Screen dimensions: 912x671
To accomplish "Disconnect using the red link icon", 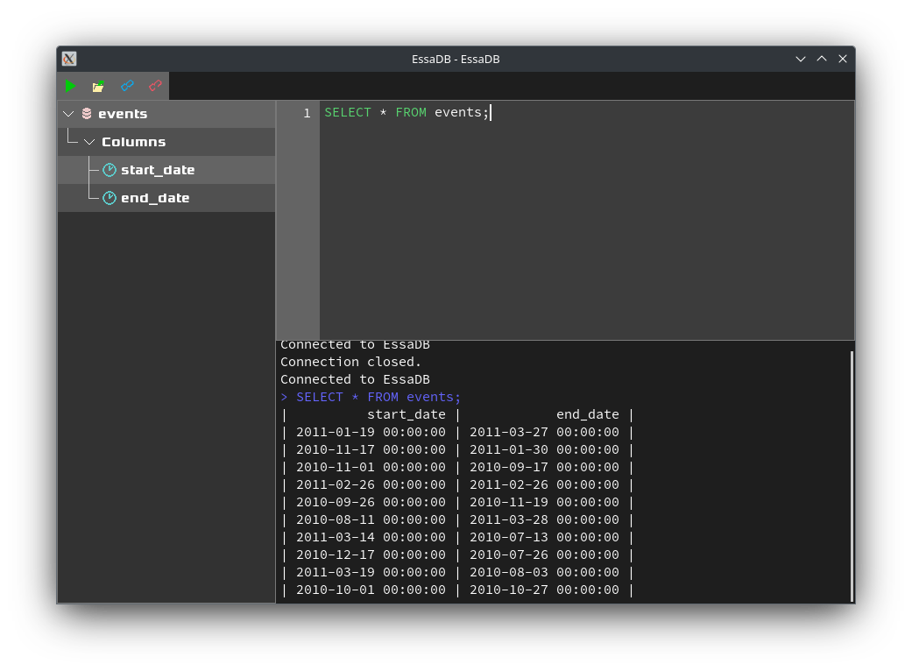I will pos(155,86).
